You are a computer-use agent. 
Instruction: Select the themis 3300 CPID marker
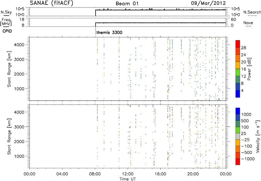[109, 32]
